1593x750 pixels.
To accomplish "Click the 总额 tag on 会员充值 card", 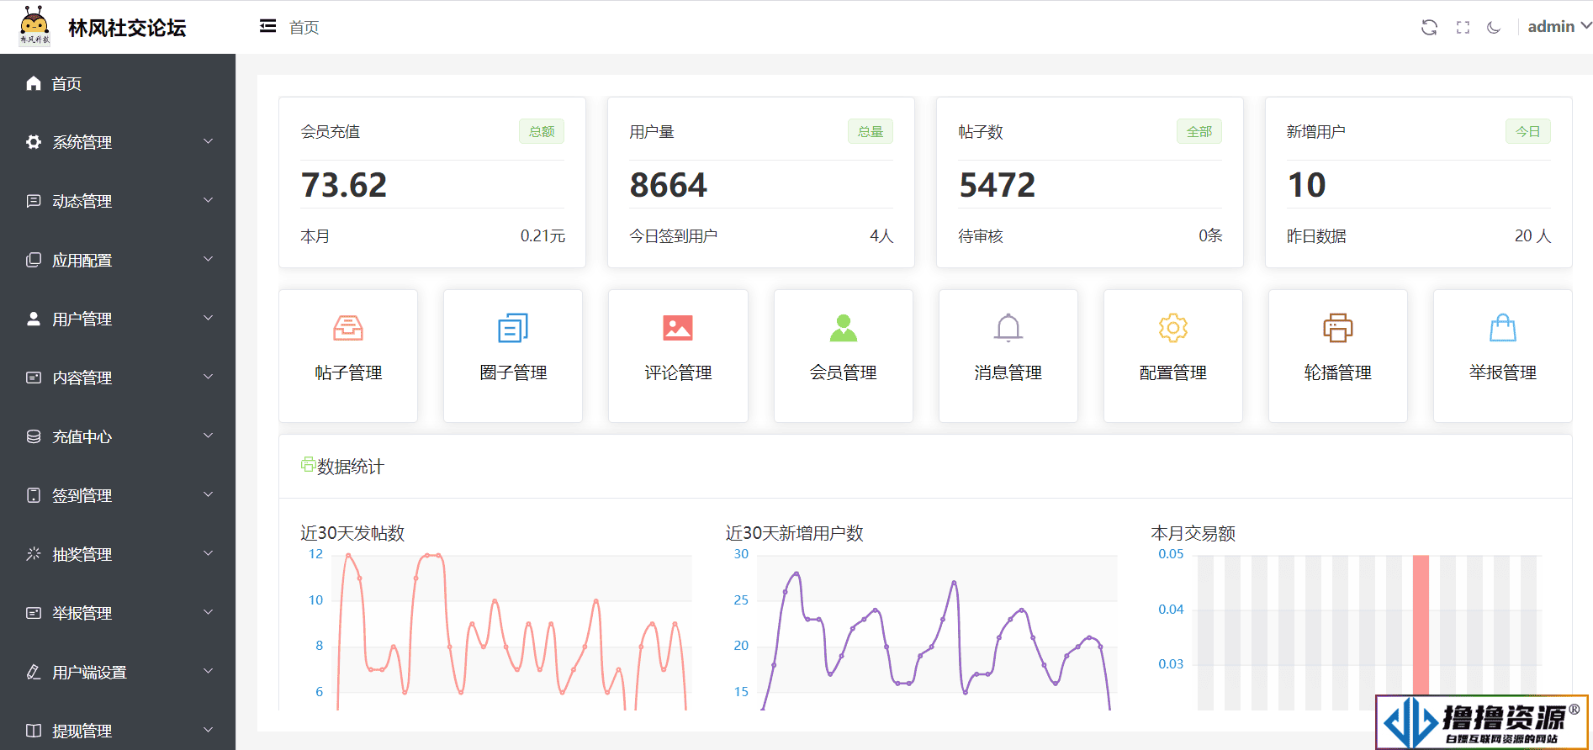I will coord(542,131).
